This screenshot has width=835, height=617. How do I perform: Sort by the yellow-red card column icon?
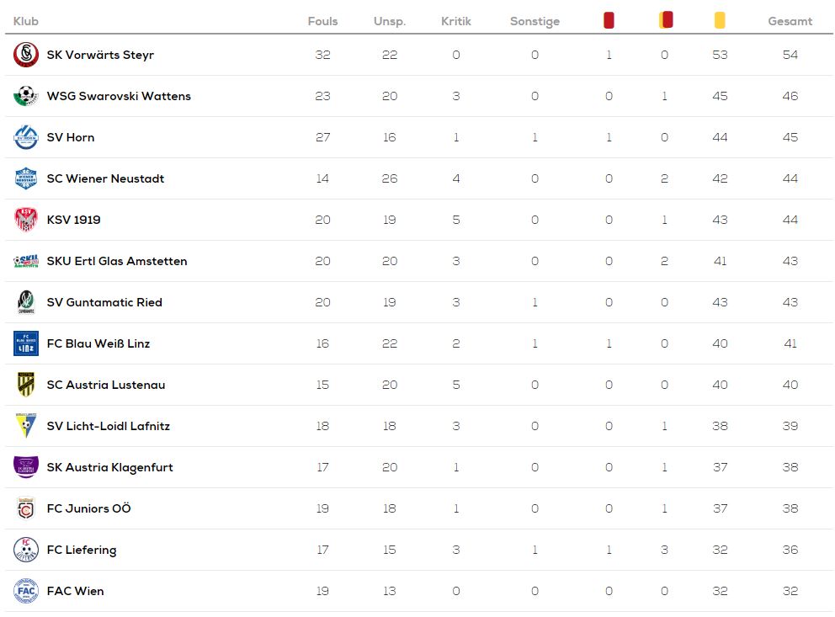(x=666, y=19)
